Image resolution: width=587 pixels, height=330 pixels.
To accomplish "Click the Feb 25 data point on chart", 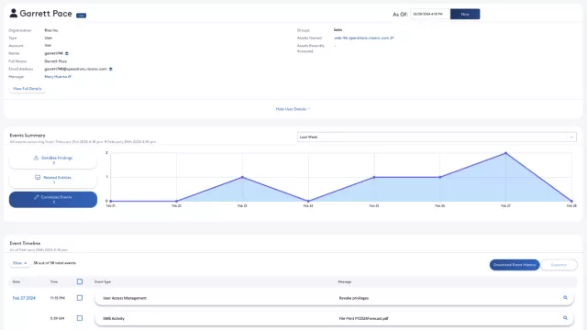I will tap(374, 177).
